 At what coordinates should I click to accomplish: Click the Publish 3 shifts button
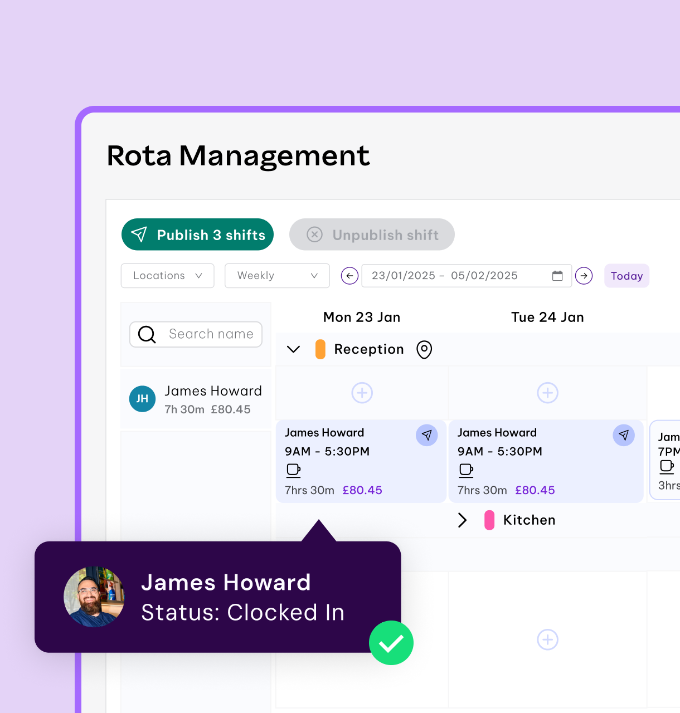197,235
